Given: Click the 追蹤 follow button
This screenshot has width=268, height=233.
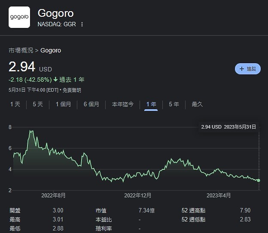Looking at the screenshot, I should pyautogui.click(x=248, y=69).
